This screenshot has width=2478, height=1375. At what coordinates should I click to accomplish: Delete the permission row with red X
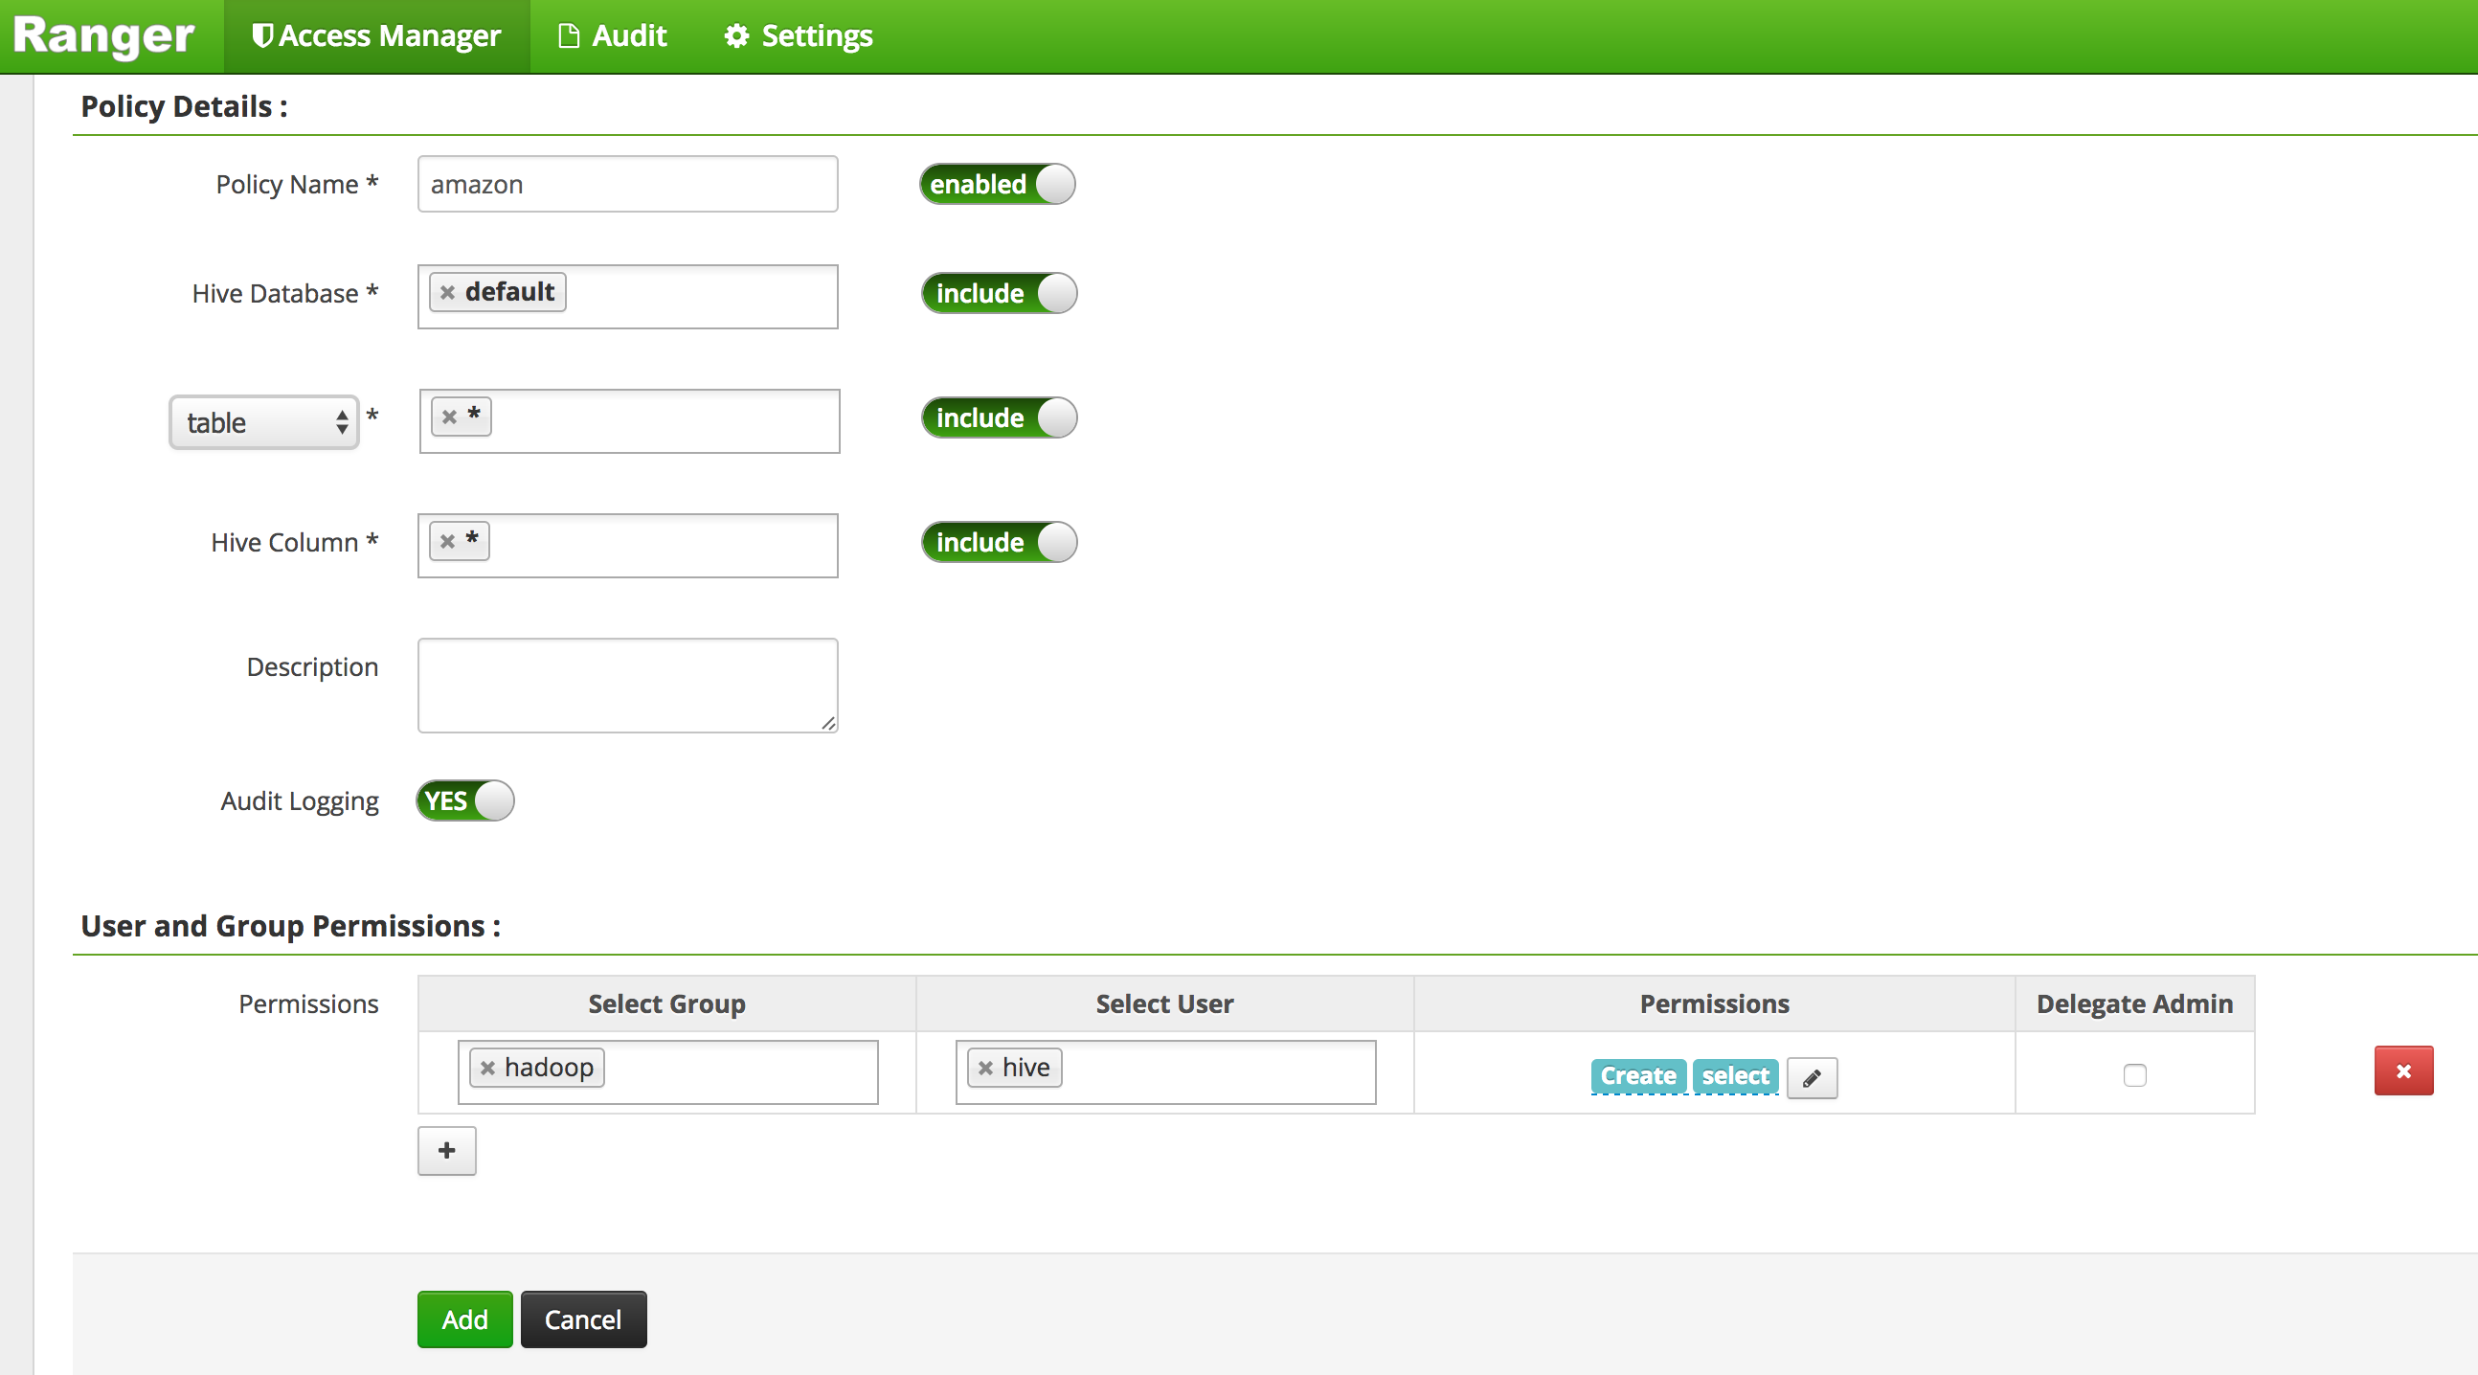click(2404, 1070)
